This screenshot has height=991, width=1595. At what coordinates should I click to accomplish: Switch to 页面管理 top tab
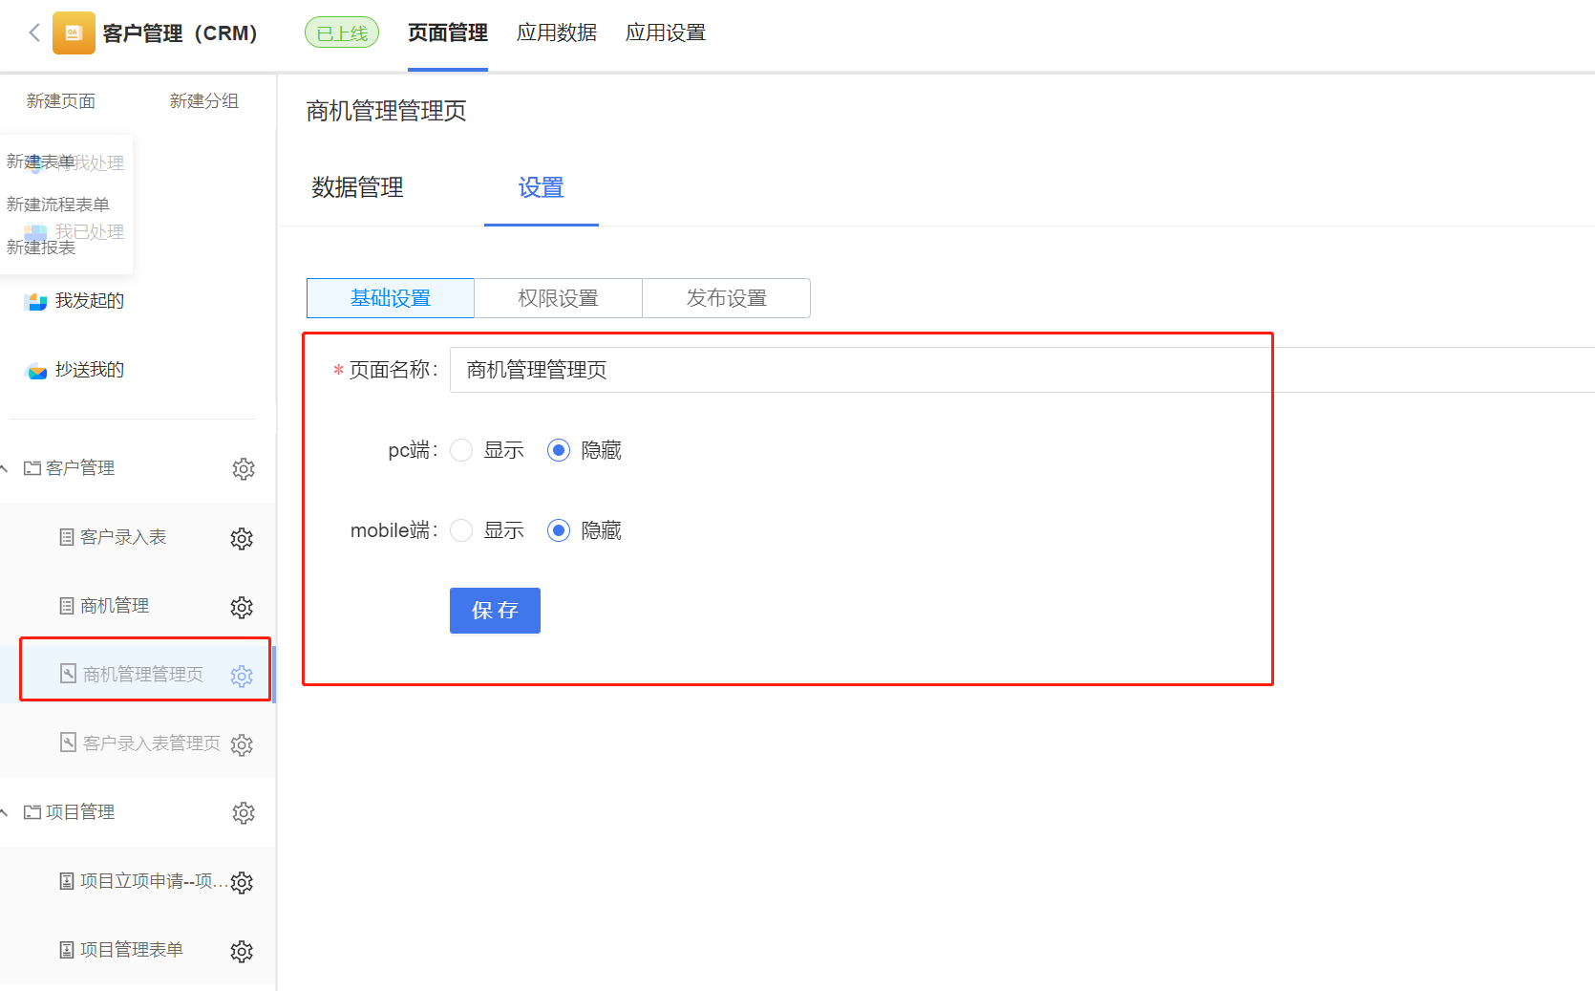[x=448, y=33]
